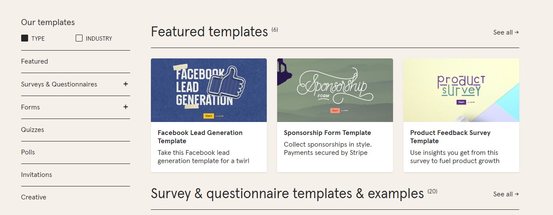The width and height of the screenshot is (553, 215).
Task: Expand the Surveys & Questionnaires plus icon
Action: tap(125, 84)
